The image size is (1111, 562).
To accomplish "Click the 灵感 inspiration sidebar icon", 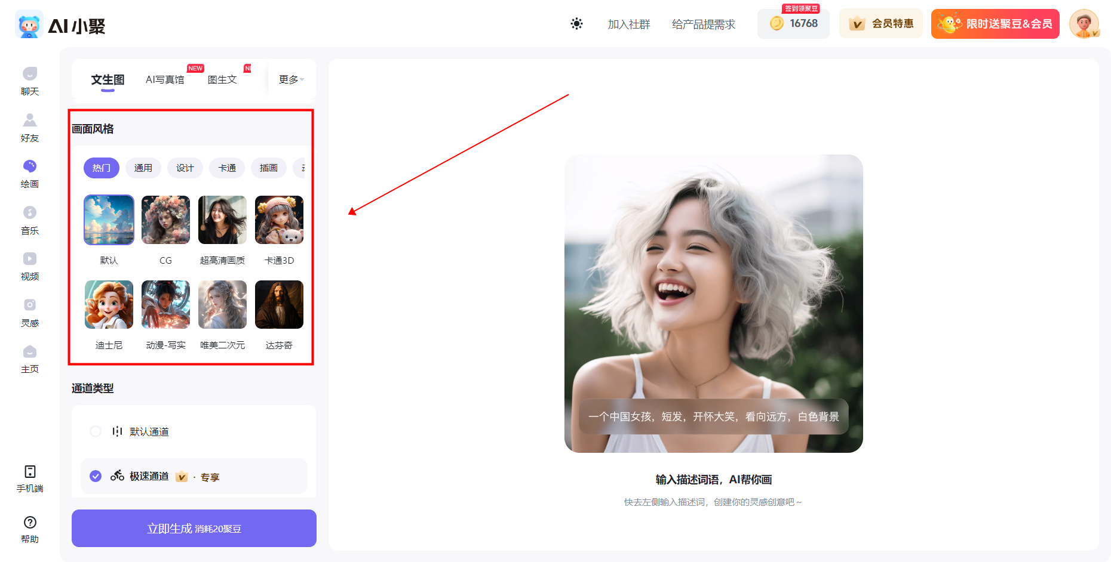I will [29, 306].
